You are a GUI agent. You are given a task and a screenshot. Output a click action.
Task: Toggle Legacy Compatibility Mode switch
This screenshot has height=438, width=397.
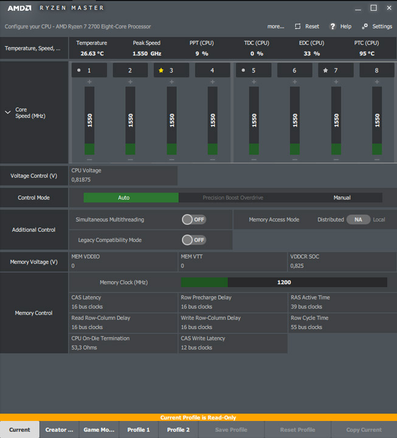tap(194, 240)
